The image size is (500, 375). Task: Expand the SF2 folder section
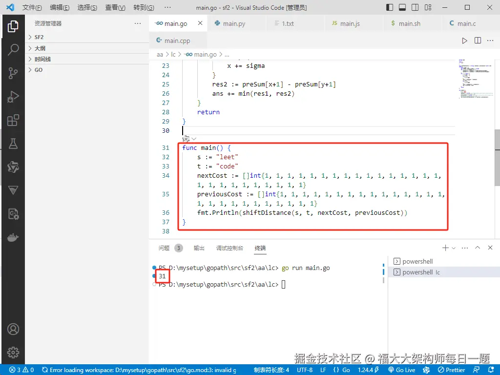point(87,37)
